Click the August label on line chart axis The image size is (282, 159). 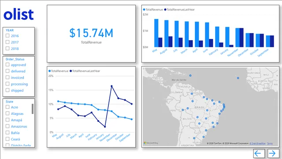click(60, 136)
